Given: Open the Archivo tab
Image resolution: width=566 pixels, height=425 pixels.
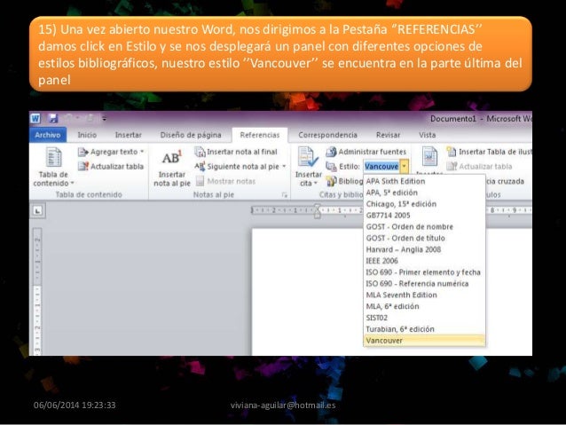Looking at the screenshot, I should [x=48, y=135].
